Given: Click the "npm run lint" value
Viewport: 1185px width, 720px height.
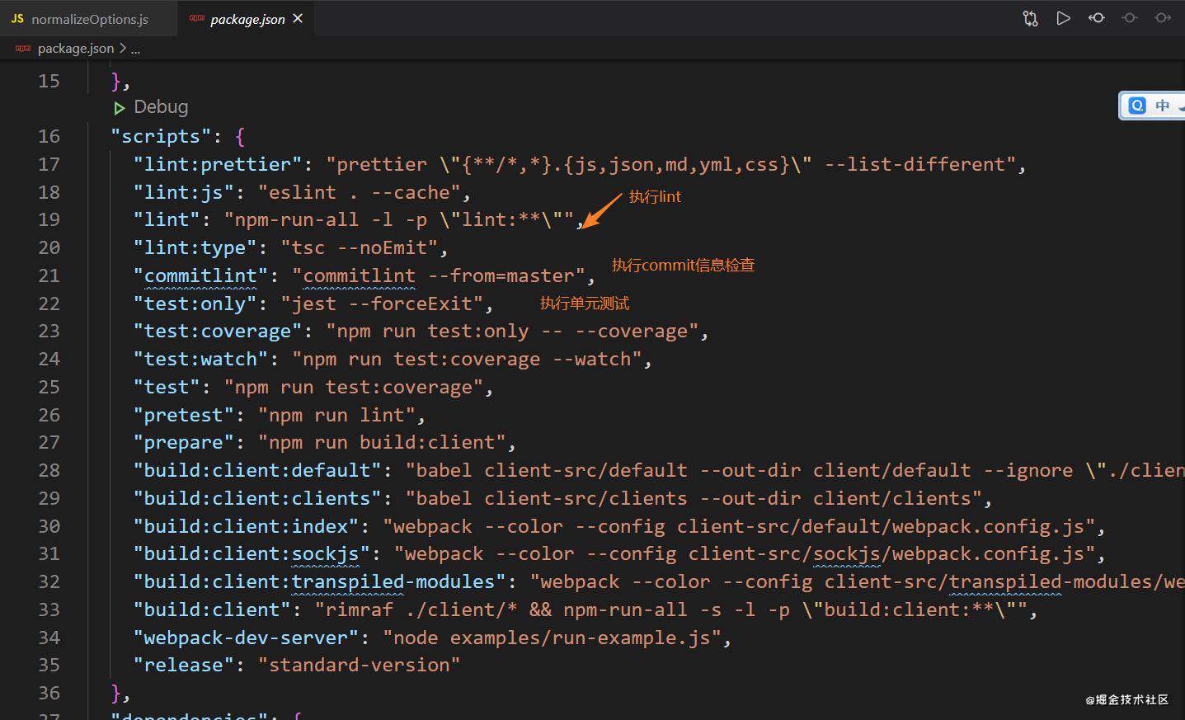Looking at the screenshot, I should point(336,415).
